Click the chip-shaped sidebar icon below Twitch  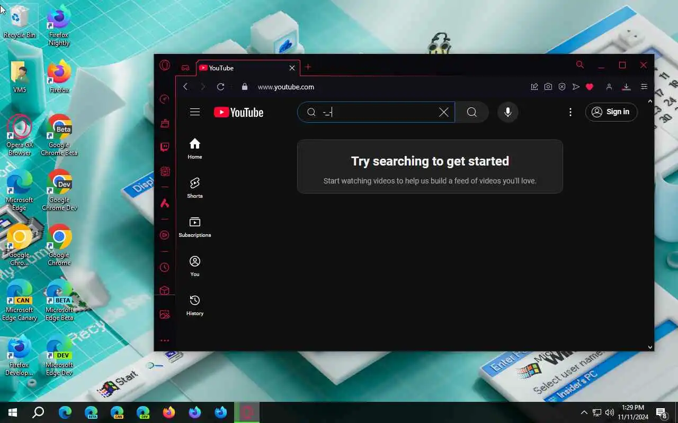[x=165, y=171]
